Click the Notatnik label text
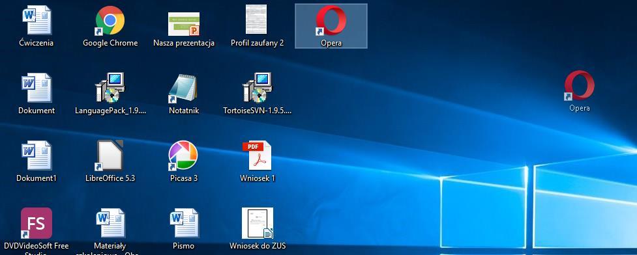Image resolution: width=637 pixels, height=255 pixels. coord(184,111)
